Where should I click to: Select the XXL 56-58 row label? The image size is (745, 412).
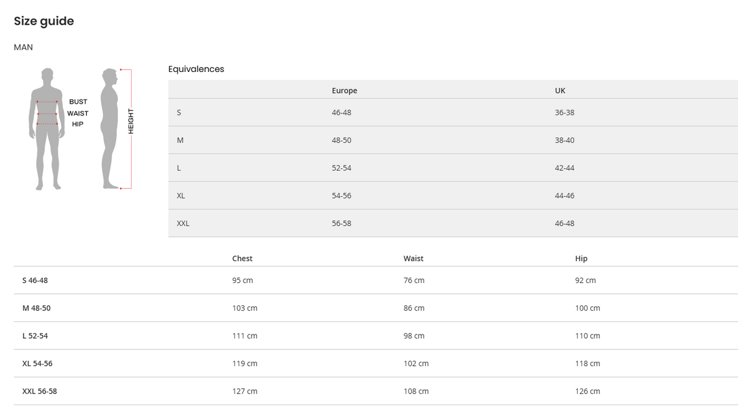[40, 392]
